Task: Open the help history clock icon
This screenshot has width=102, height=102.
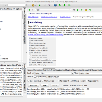Action: 74,10
